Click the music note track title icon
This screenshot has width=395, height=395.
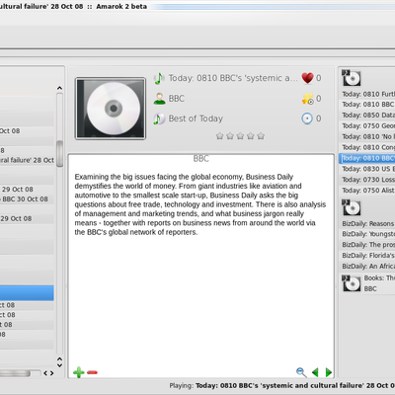tap(159, 78)
